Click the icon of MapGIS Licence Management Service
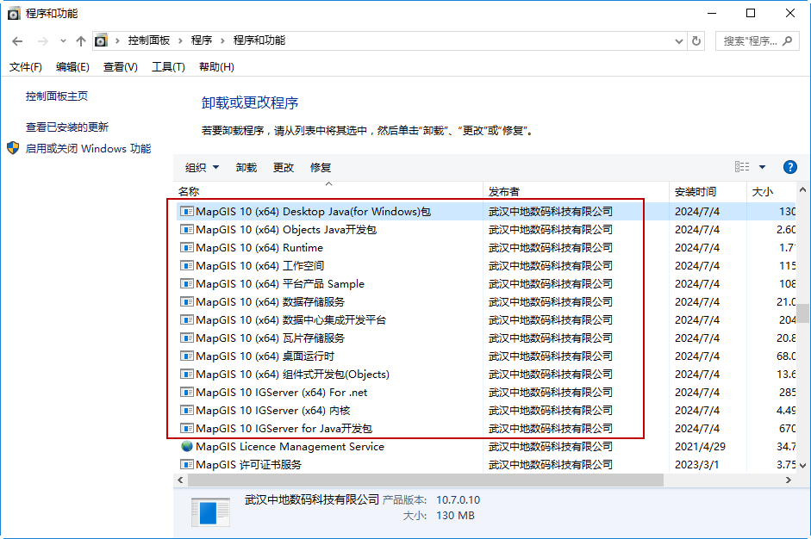The height and width of the screenshot is (539, 811). (187, 446)
